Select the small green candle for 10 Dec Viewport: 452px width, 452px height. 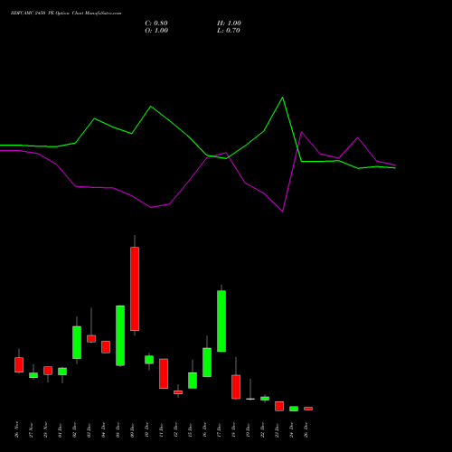click(149, 360)
